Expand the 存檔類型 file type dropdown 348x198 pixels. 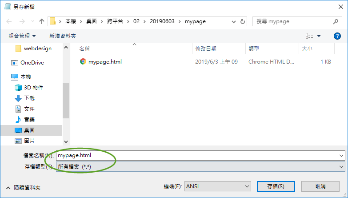(x=341, y=167)
